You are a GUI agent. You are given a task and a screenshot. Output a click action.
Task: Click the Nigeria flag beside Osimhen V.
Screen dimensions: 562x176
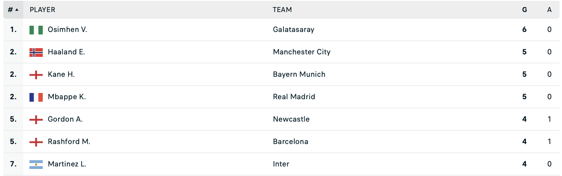click(x=36, y=30)
